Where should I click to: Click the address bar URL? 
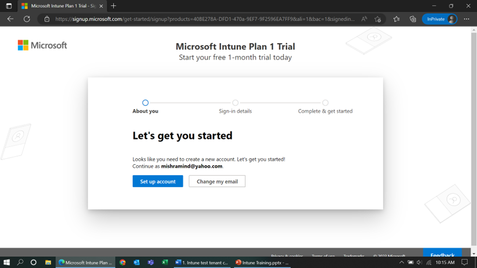click(x=205, y=19)
